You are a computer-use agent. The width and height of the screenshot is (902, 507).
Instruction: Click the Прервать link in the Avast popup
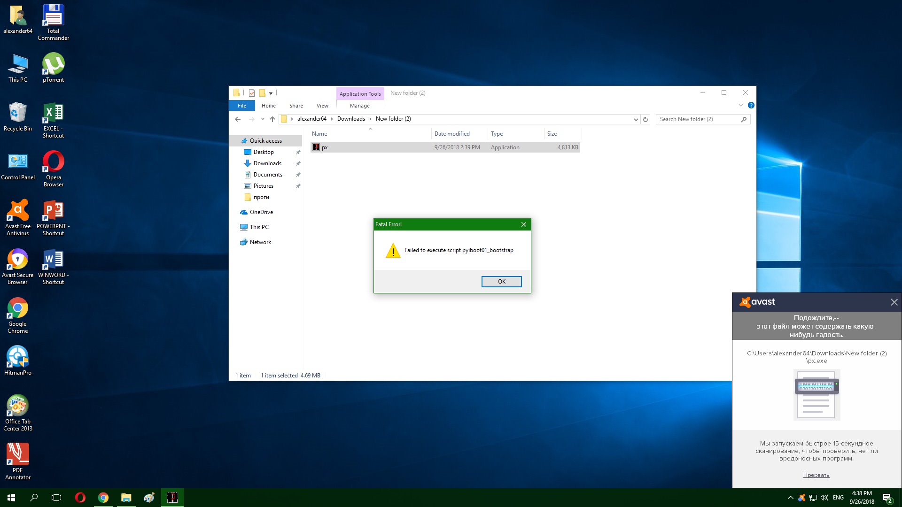click(816, 475)
